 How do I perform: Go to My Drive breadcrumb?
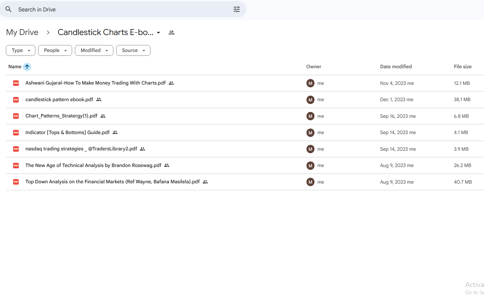click(22, 32)
